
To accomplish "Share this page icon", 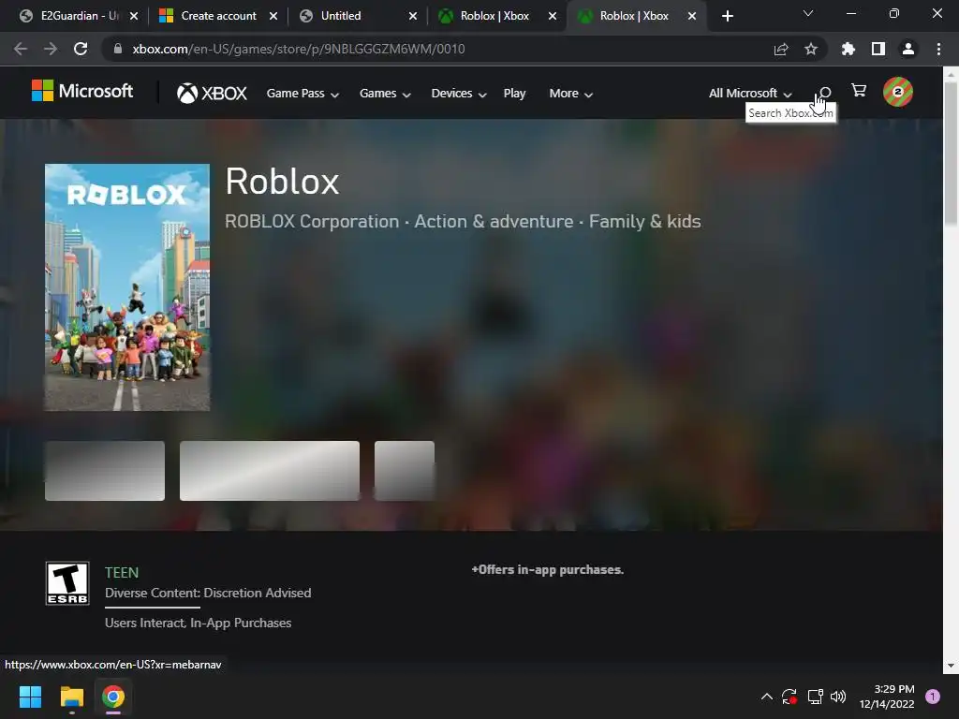I will 781,49.
